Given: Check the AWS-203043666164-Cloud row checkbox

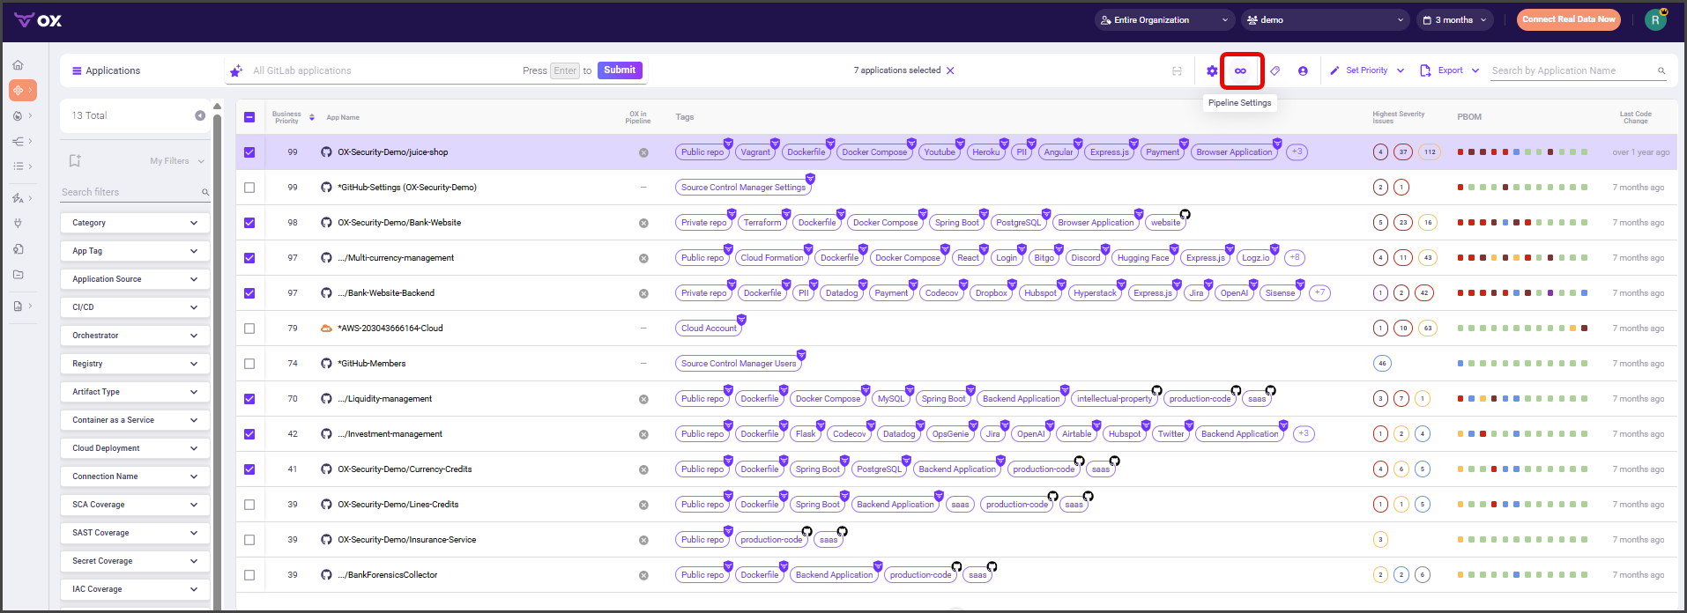Looking at the screenshot, I should (x=249, y=329).
